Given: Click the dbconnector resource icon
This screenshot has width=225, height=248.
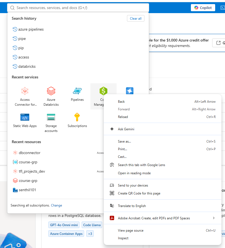Looking at the screenshot, I should pyautogui.click(x=15, y=153).
